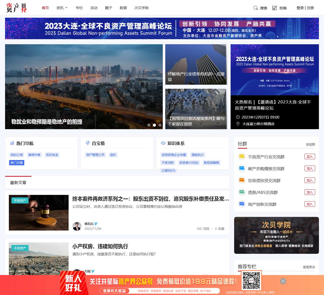Screen dimensions: 324x295
Task: Click the 我的订阅 tag
Action: tap(17, 155)
